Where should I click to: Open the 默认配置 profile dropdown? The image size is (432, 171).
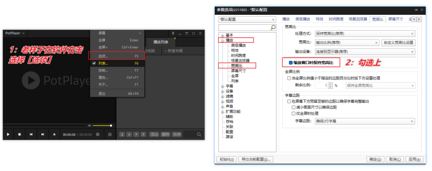[x=247, y=19]
